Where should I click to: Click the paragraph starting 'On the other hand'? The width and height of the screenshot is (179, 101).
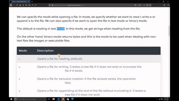click(x=86, y=39)
